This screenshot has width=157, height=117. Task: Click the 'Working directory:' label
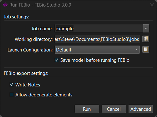coord(34,39)
